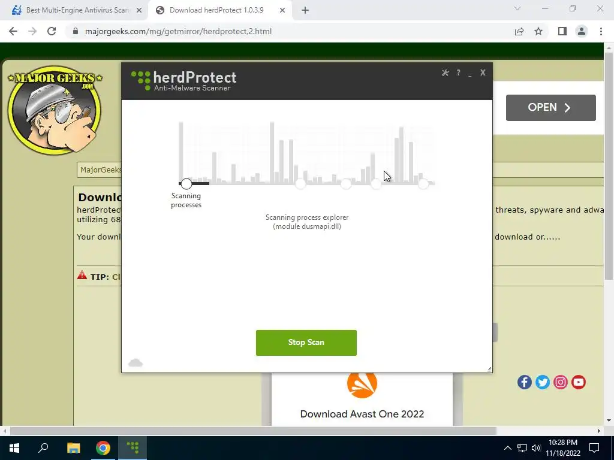The image size is (614, 460).
Task: Click Download Avast One 2022 link
Action: coord(362,414)
